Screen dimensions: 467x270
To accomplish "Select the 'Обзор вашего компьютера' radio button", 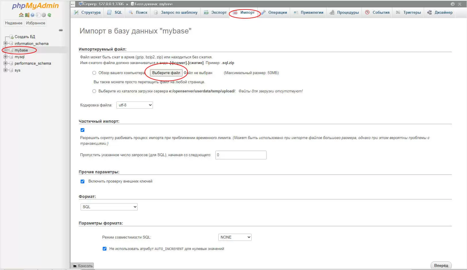I will 94,73.
